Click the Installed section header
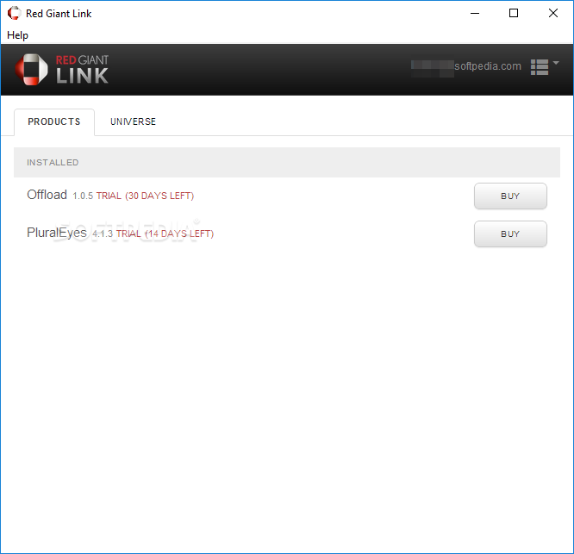The height and width of the screenshot is (554, 574). click(287, 163)
